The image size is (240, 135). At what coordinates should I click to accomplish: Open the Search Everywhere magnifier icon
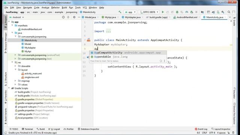click(229, 12)
